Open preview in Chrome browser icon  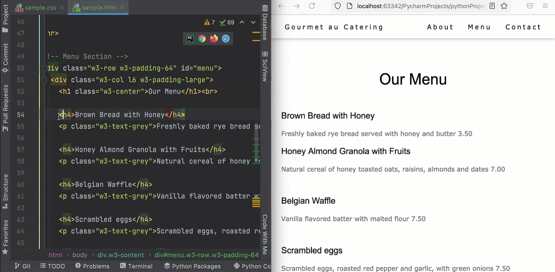[x=202, y=39]
